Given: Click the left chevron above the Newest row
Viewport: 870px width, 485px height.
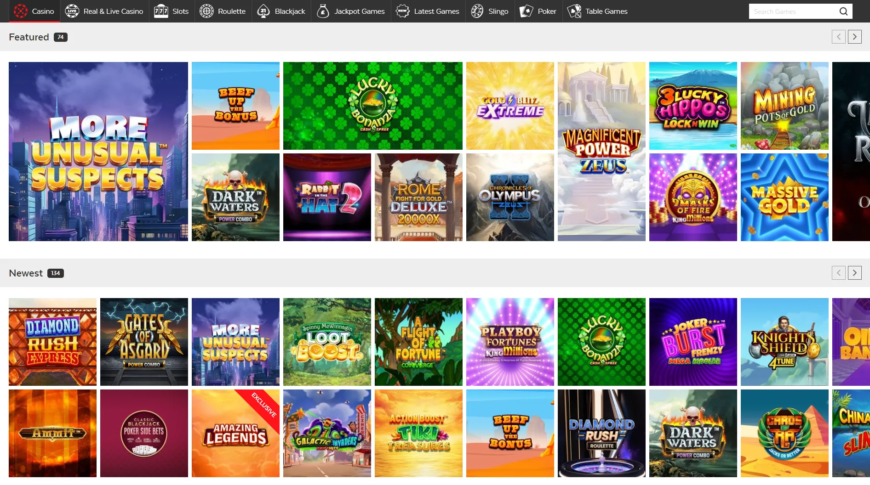Looking at the screenshot, I should point(838,272).
